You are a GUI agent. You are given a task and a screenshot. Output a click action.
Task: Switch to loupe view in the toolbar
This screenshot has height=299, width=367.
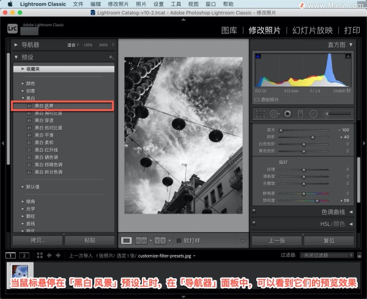[x=127, y=240]
